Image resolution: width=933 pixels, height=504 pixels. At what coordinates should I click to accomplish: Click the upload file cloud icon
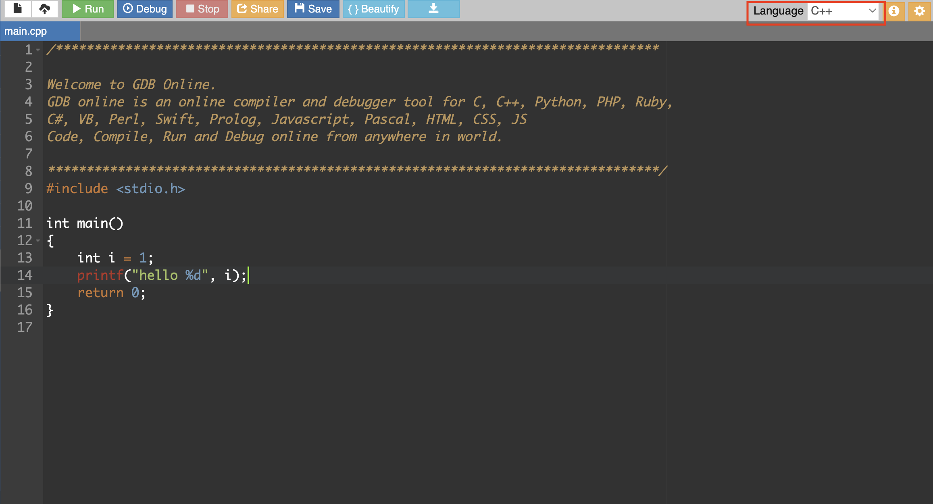coord(45,9)
